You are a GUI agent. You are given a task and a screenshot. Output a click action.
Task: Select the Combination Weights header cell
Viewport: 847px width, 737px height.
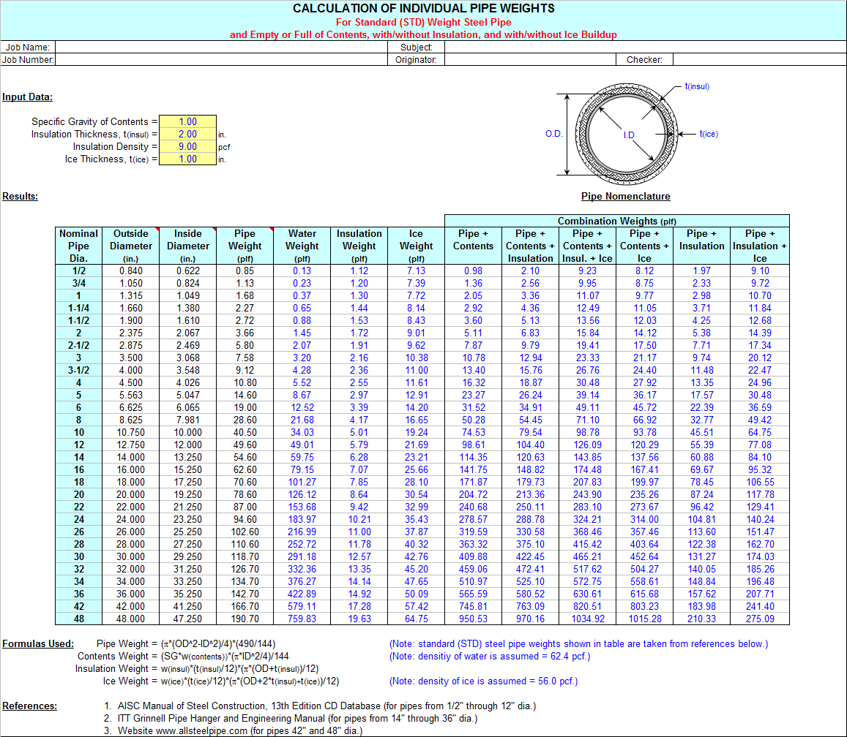tap(616, 221)
